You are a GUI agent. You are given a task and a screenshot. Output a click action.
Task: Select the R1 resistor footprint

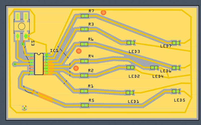click(x=84, y=91)
